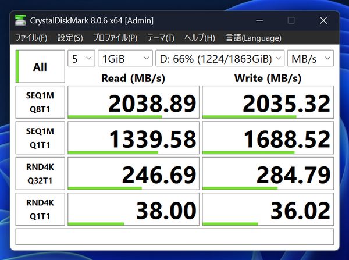Expand the test count dropdown showing 5
Viewport: 349px width, 260px height.
(x=81, y=58)
